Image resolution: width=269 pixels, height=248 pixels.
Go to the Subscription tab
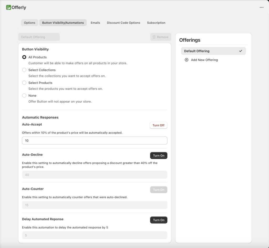click(x=156, y=23)
